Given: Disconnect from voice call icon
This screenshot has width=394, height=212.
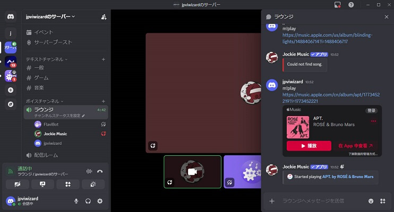Looking at the screenshot, I should click(x=100, y=171).
